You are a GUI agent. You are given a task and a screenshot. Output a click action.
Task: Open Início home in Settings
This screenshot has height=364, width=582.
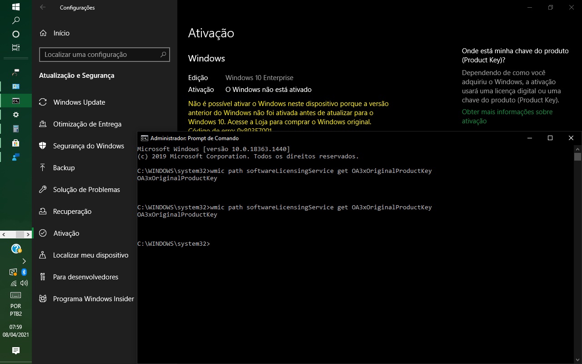click(55, 33)
